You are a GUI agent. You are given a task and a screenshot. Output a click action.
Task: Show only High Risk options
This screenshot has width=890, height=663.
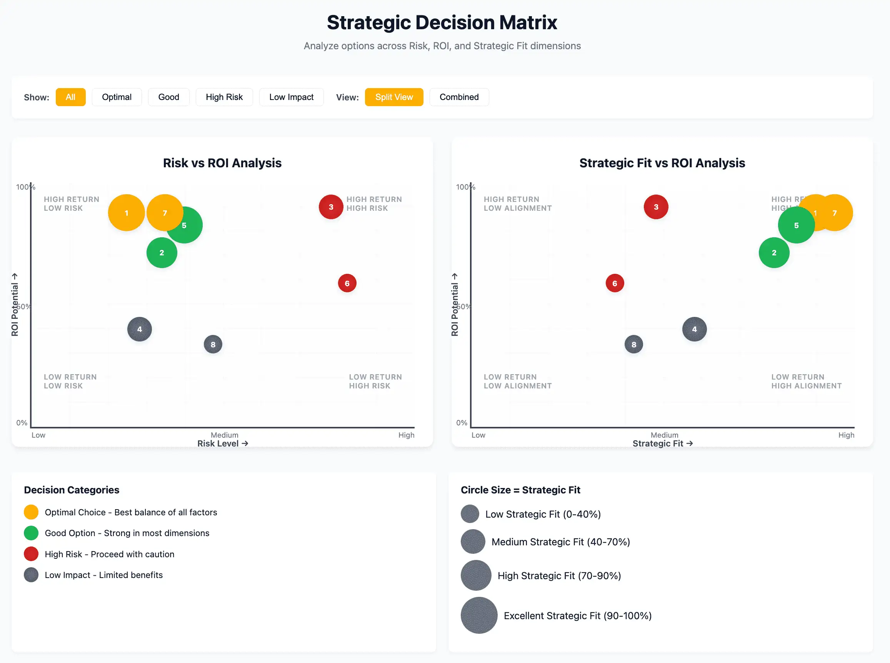(224, 97)
